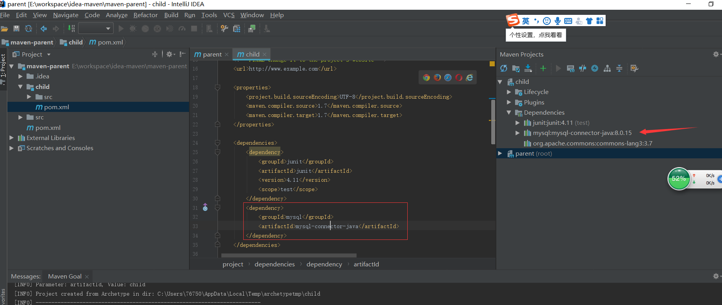This screenshot has height=305, width=722.
Task: Click the SDK/save chip icon in toolbar
Action: (252, 28)
